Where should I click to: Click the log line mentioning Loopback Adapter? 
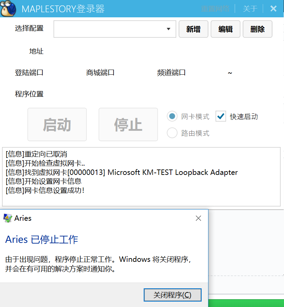pos(122,172)
